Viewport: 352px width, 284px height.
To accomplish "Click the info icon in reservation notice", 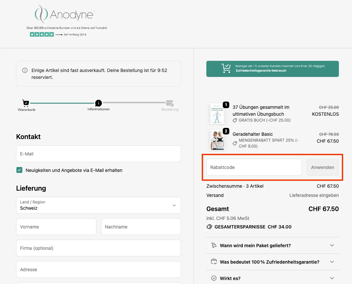I will pos(25,70).
